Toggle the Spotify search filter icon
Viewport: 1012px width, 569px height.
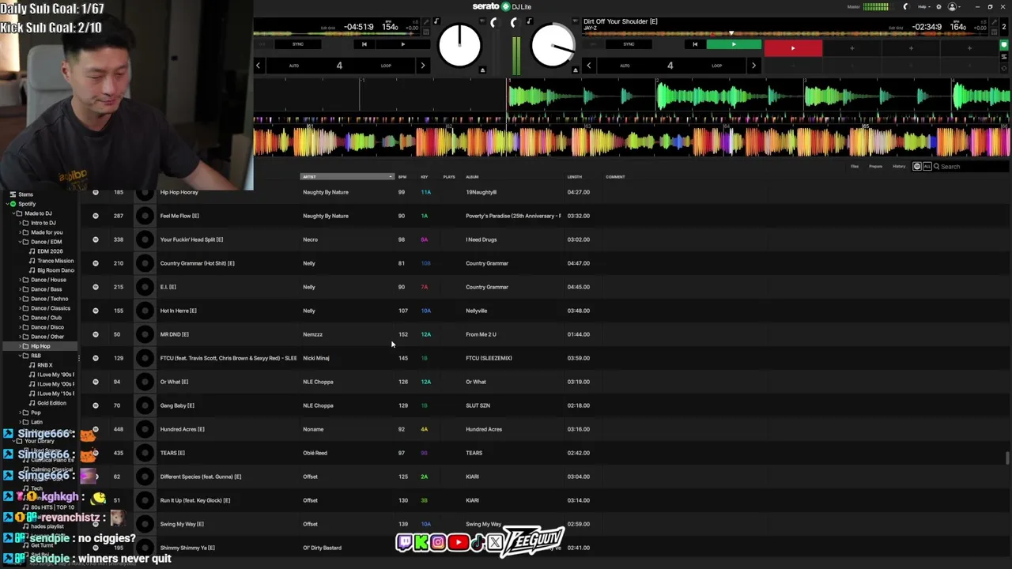click(x=917, y=167)
